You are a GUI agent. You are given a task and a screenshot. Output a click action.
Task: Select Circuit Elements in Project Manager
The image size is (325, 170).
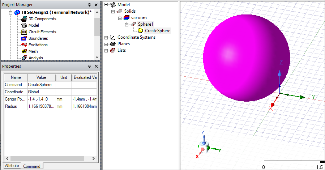[43, 32]
